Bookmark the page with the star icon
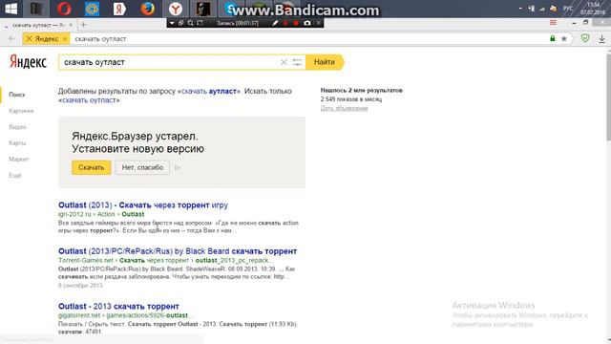The image size is (611, 344). tap(564, 38)
